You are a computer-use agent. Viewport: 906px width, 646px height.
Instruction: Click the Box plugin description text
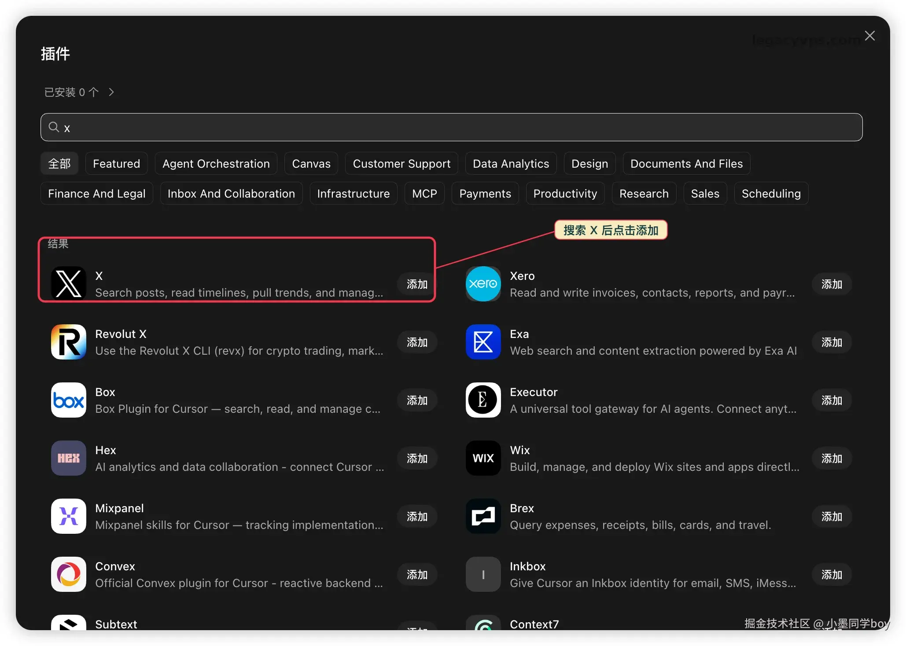point(238,409)
